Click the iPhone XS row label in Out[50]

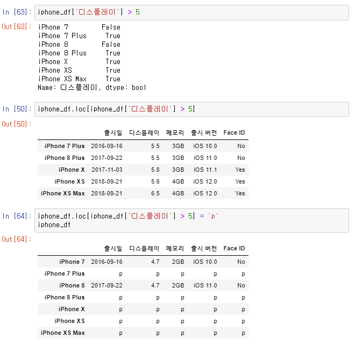tap(69, 181)
